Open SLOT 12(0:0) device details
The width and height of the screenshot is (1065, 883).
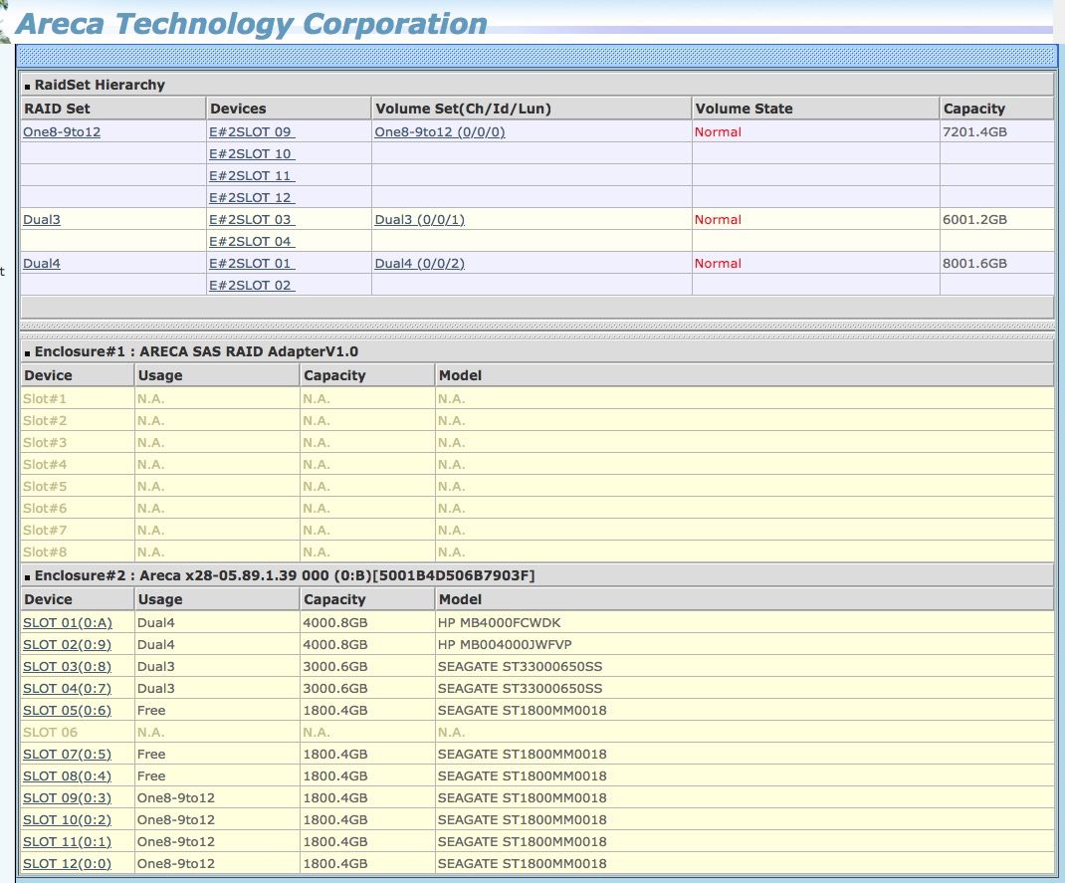(x=68, y=863)
